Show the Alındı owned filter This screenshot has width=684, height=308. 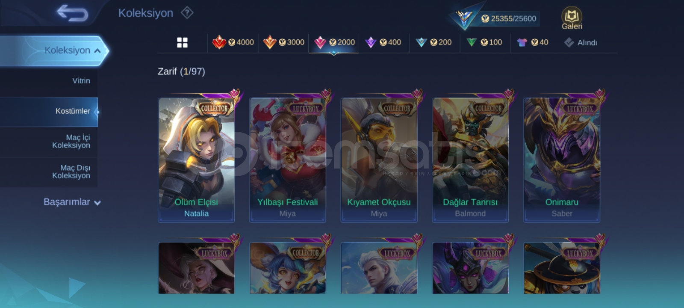point(581,42)
